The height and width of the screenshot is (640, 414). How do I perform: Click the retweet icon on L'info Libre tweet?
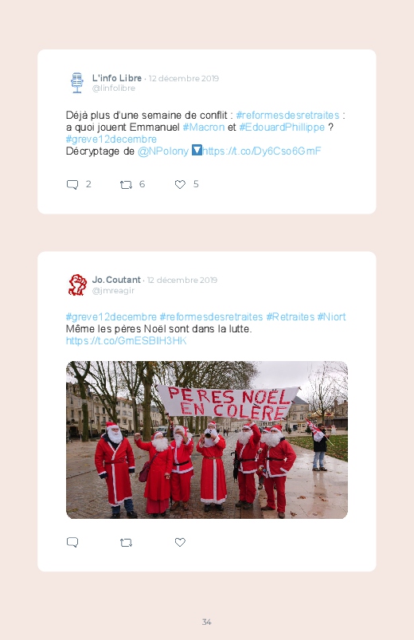coord(126,185)
